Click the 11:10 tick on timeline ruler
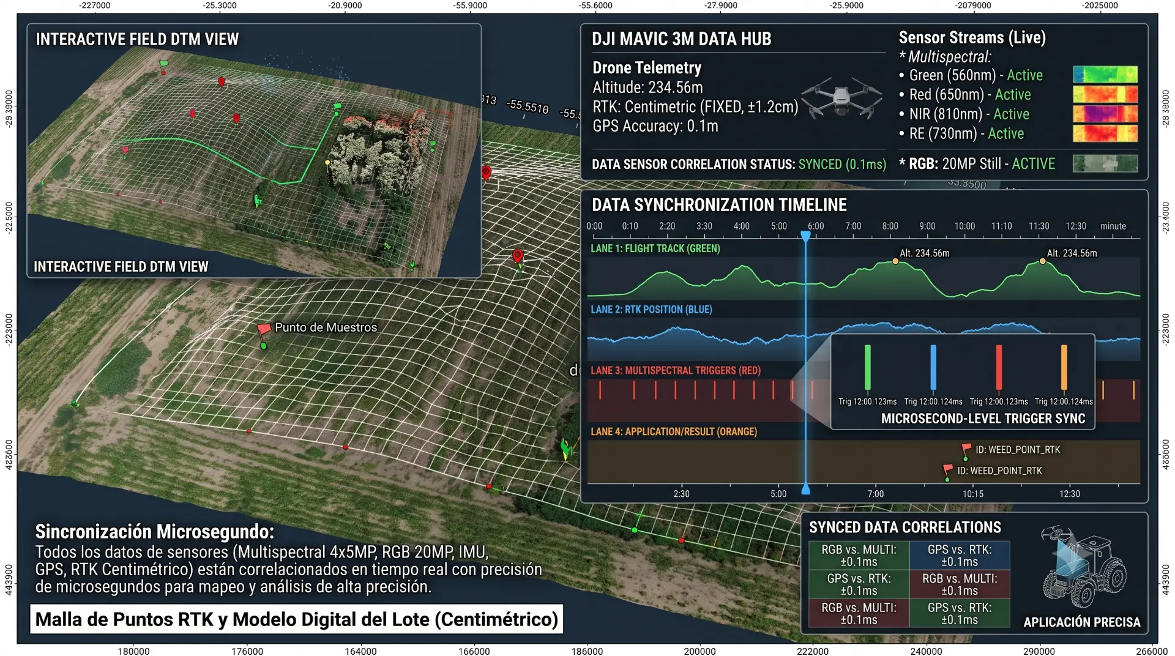Image resolution: width=1175 pixels, height=656 pixels. tap(1002, 226)
